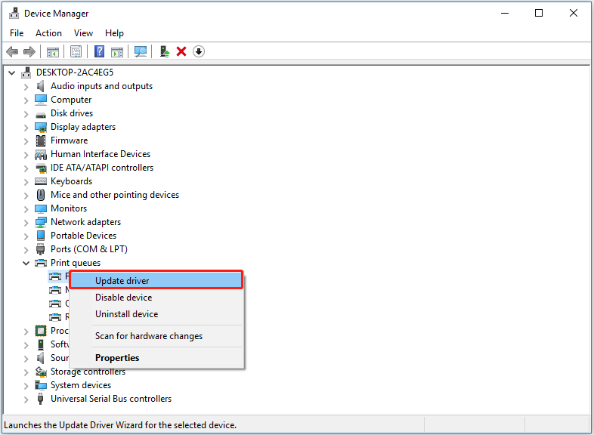The height and width of the screenshot is (435, 594).
Task: Select the Computer label
Action: click(x=71, y=100)
